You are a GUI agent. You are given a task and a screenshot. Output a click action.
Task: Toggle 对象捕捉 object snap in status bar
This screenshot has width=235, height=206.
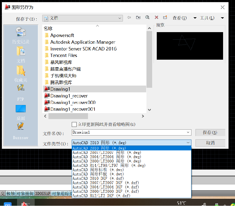[25, 193]
